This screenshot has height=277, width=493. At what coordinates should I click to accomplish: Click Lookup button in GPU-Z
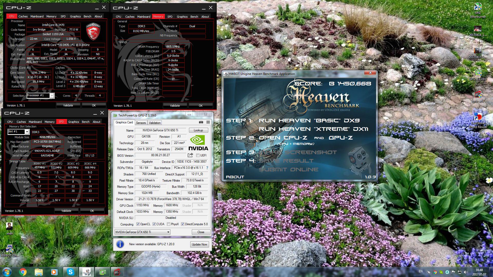click(198, 130)
